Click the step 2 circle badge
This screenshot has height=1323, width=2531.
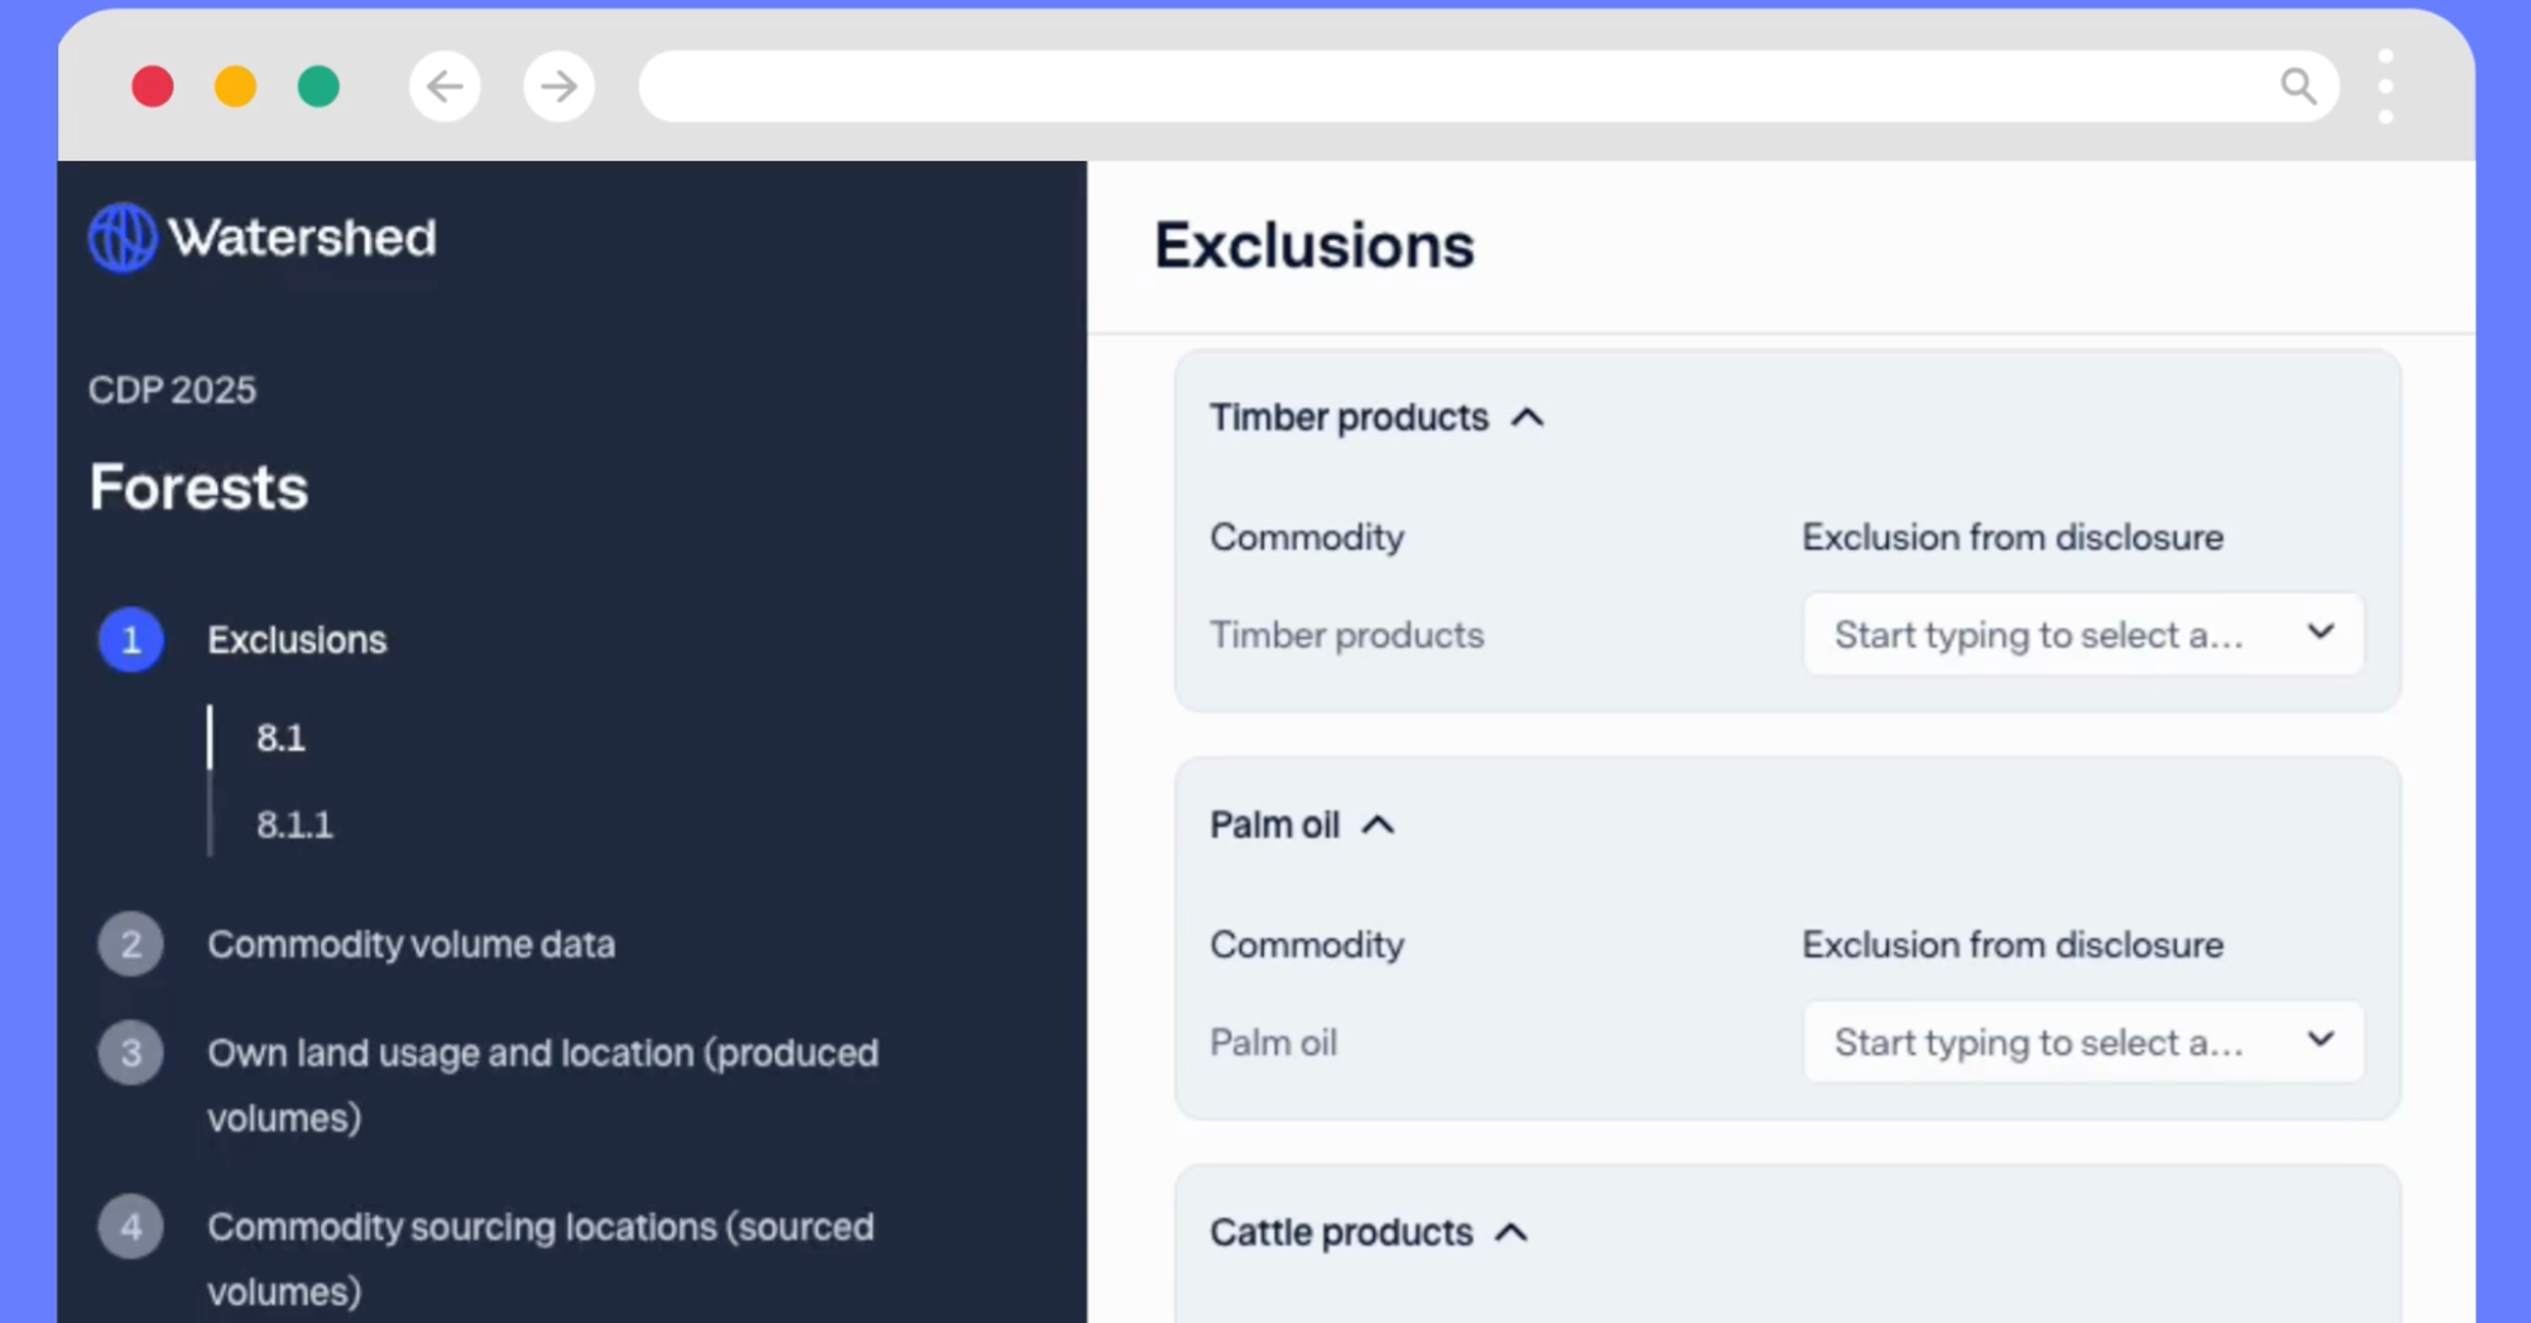131,943
